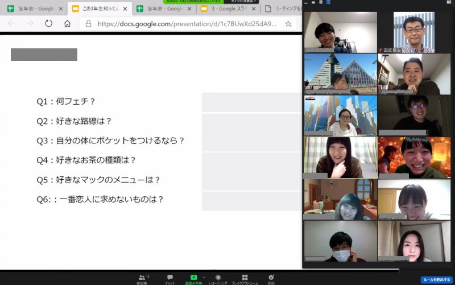Select the pyramid building background video tile
Screen dimensions: 455x285
click(x=340, y=74)
